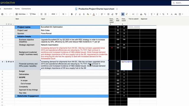Open the background color dropdown arrow
The image size is (189, 106).
[x=91, y=14]
